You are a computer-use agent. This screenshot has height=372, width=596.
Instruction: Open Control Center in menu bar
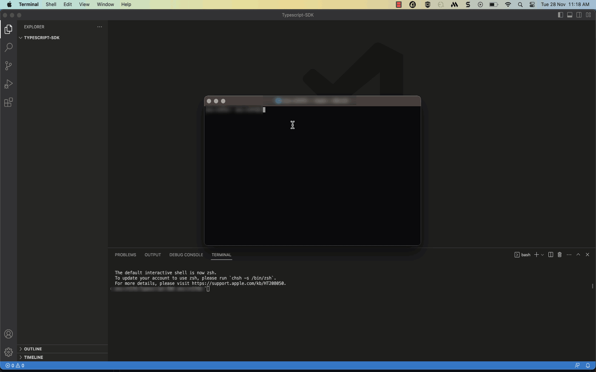point(532,5)
